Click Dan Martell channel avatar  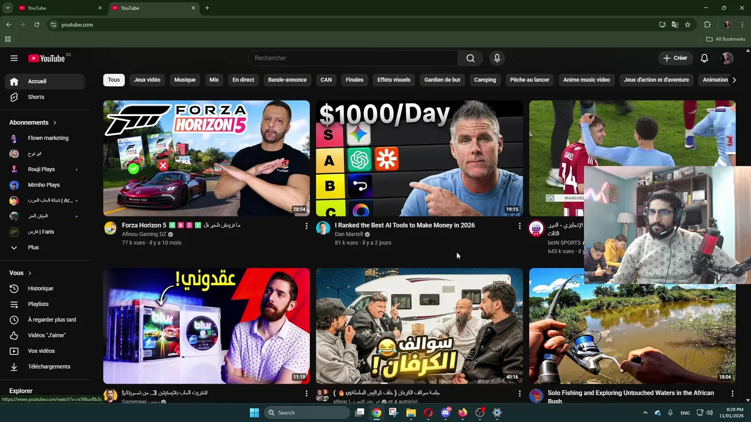click(x=323, y=228)
